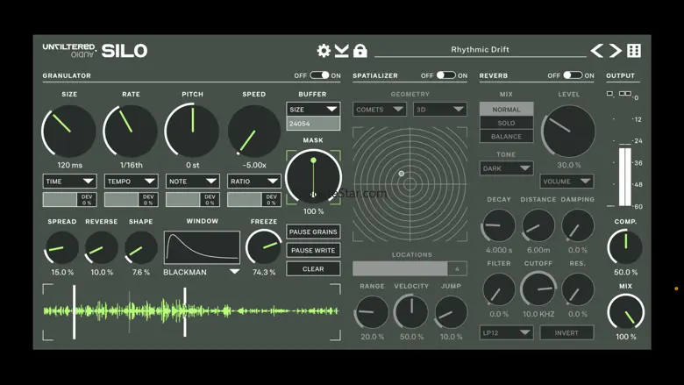Click the randomize dice icon

tap(634, 51)
